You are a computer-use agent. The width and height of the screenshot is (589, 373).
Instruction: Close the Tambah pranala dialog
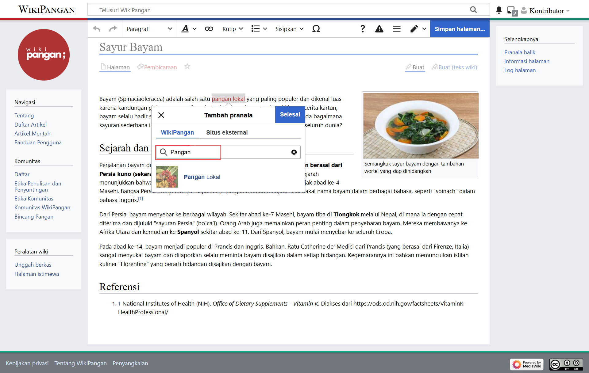pyautogui.click(x=161, y=115)
